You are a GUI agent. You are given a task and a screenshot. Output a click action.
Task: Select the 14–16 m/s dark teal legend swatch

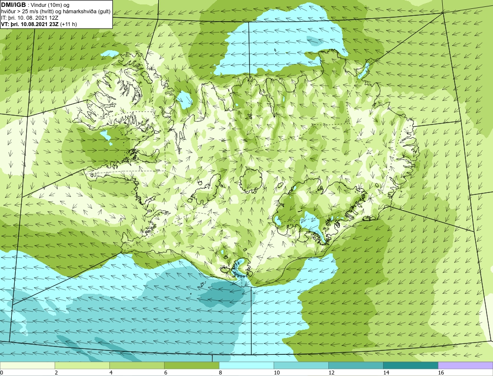point(410,365)
